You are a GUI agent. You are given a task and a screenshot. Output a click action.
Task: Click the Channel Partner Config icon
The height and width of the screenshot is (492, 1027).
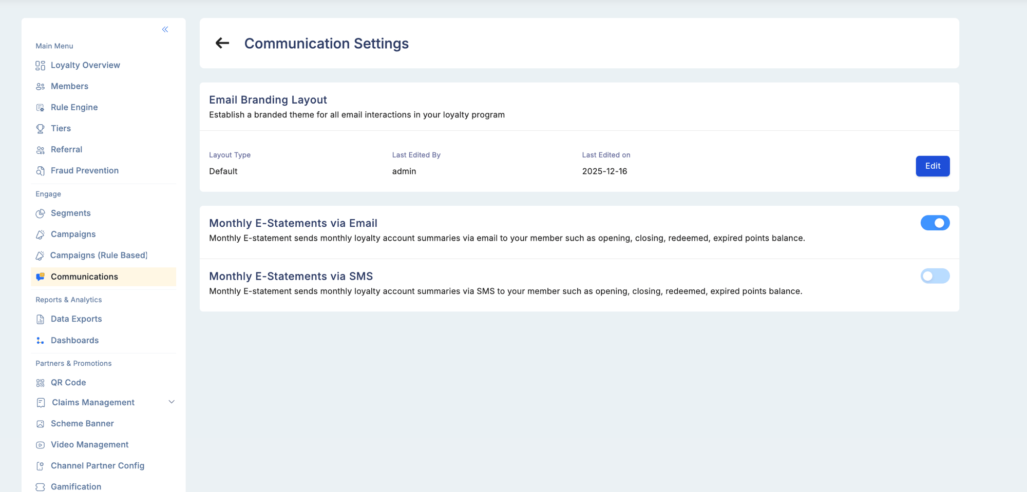[40, 466]
